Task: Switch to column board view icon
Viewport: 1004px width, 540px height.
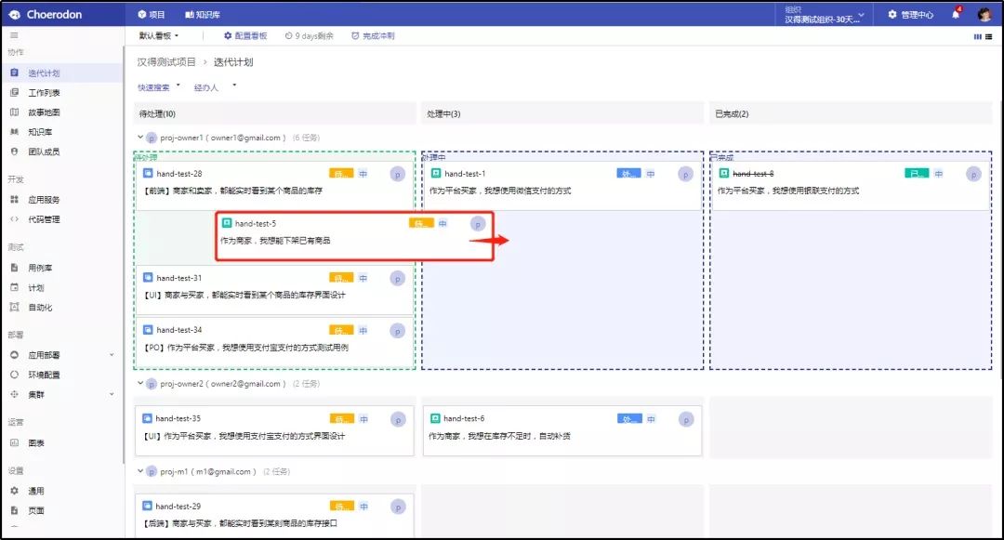Action: [x=977, y=36]
